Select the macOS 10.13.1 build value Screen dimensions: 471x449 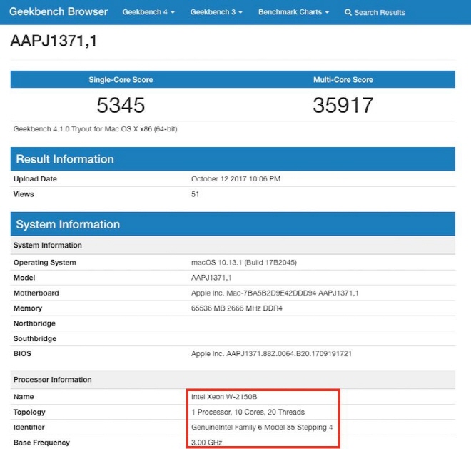pyautogui.click(x=244, y=263)
